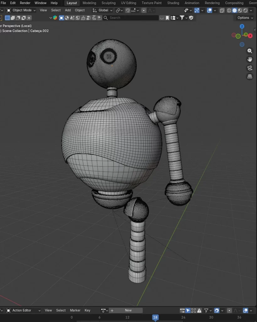257x322 pixels.
Task: Click the paintbrush filter icon
Action: click(83, 18)
